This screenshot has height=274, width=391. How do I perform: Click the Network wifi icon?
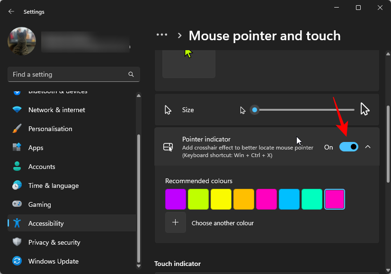point(17,109)
